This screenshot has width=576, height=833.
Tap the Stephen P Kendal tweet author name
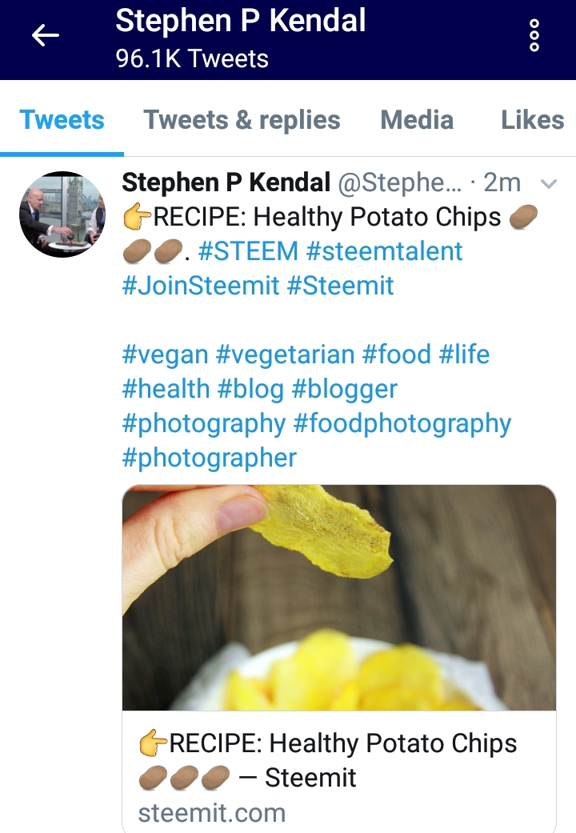coord(226,182)
